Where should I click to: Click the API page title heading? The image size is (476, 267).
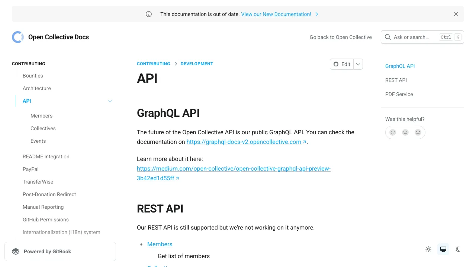pos(147,79)
